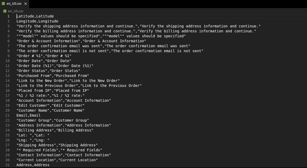Click 'The order confirmation email is not sent' line

tap(110, 51)
